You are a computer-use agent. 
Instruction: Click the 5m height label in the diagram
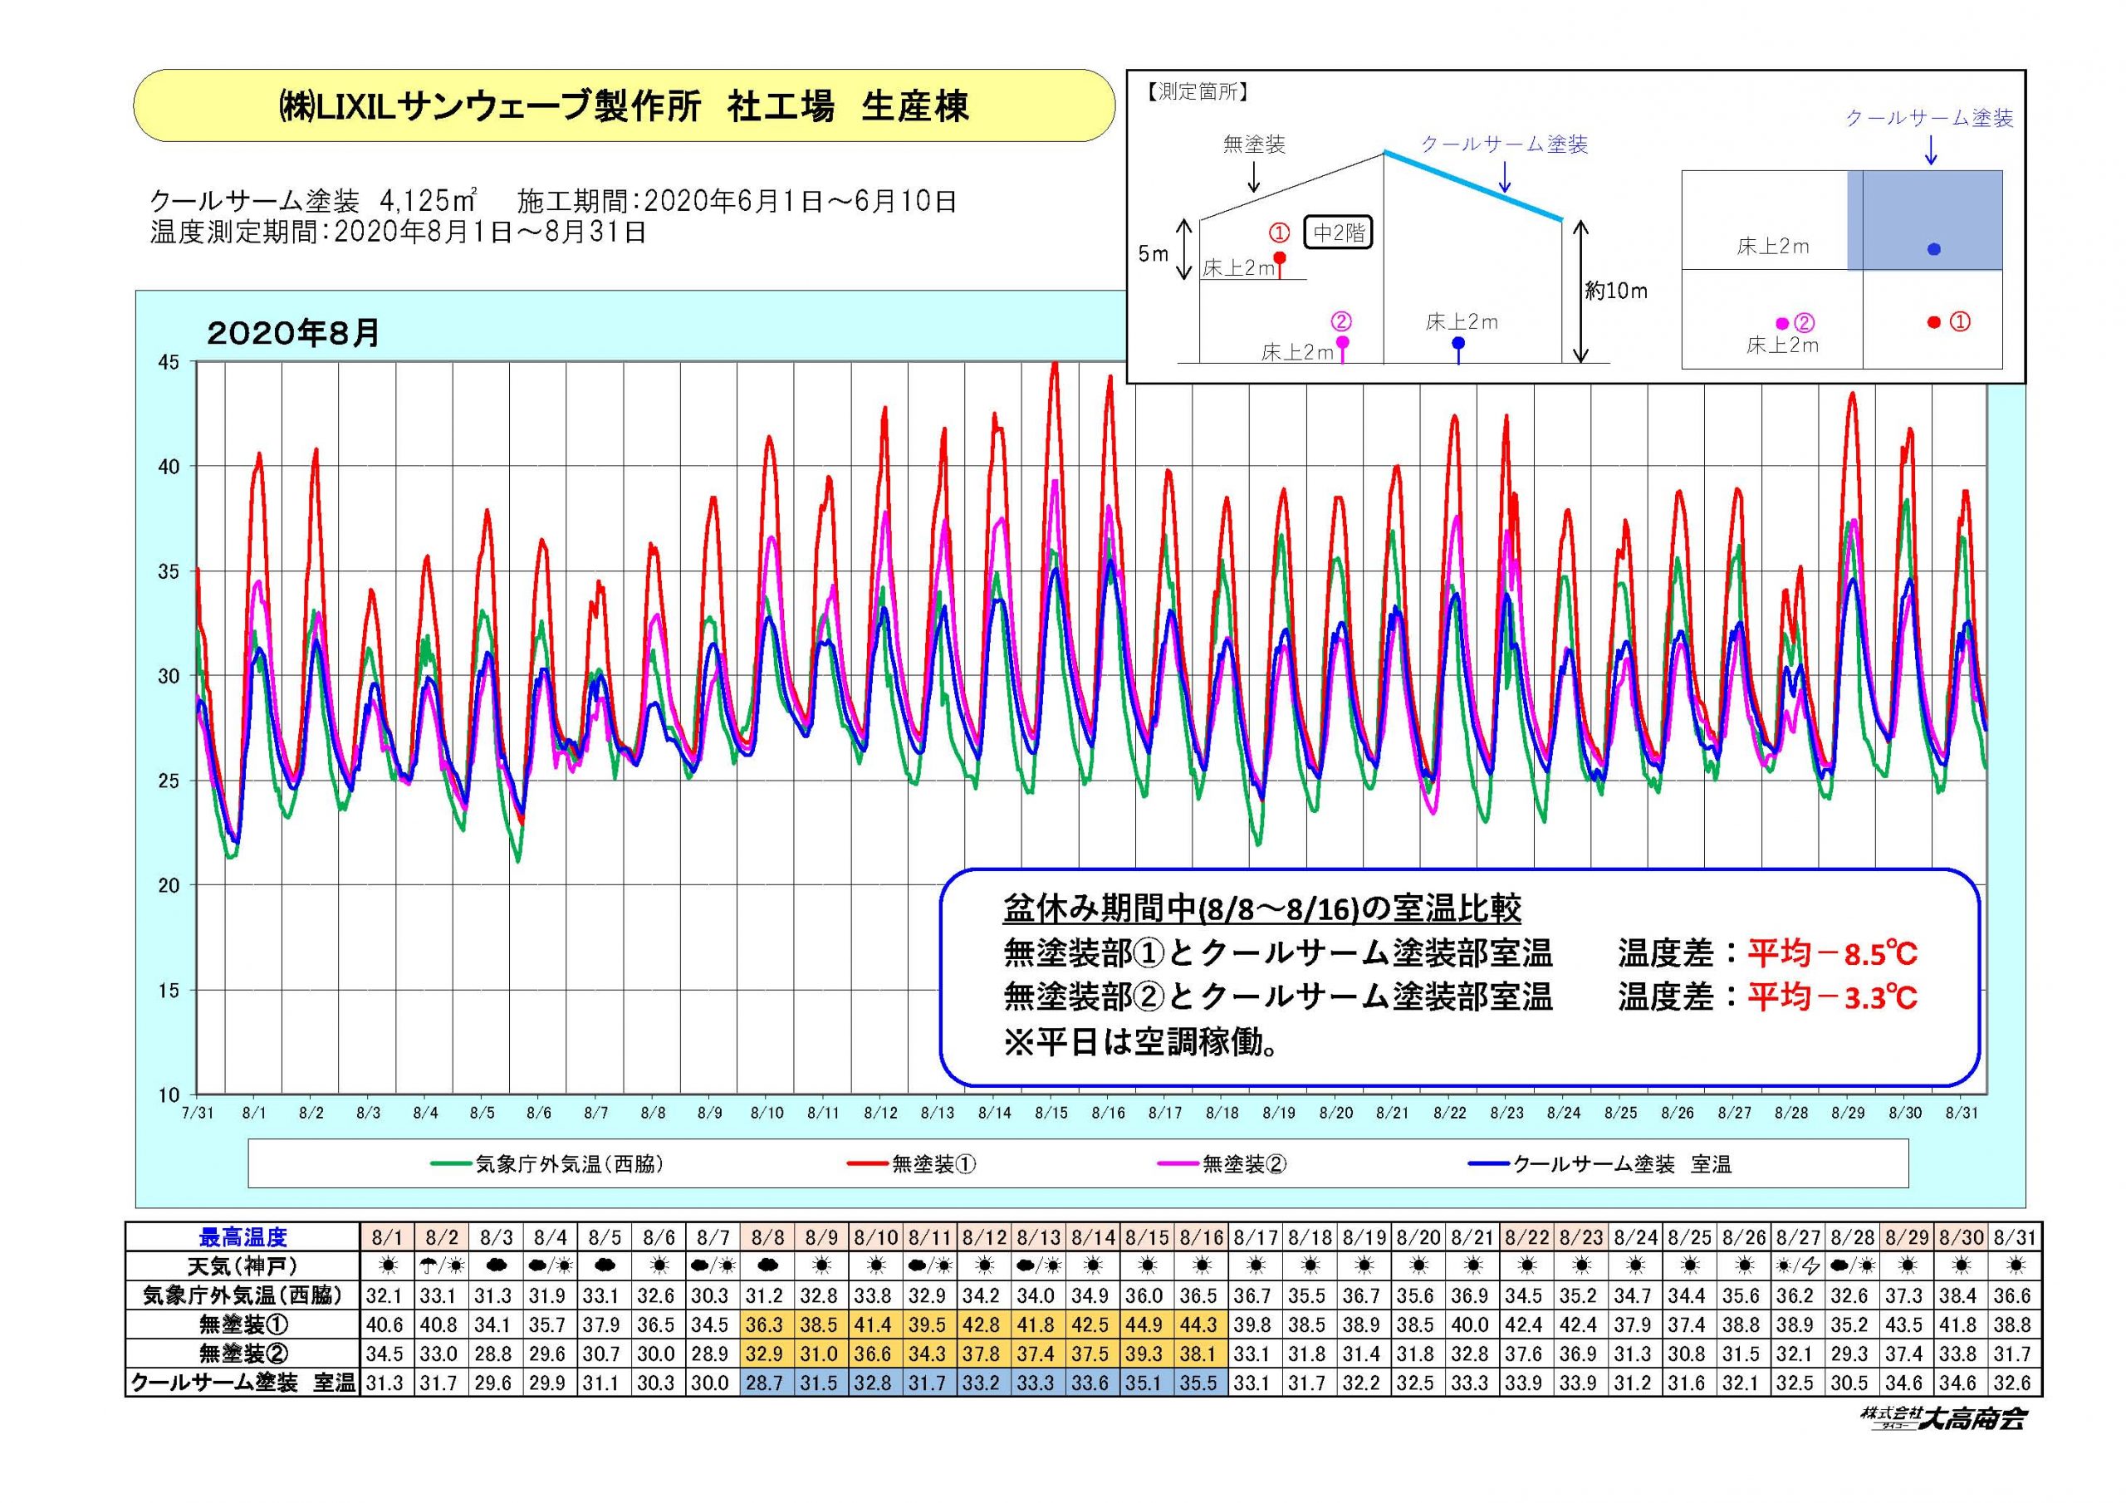pos(1153,252)
